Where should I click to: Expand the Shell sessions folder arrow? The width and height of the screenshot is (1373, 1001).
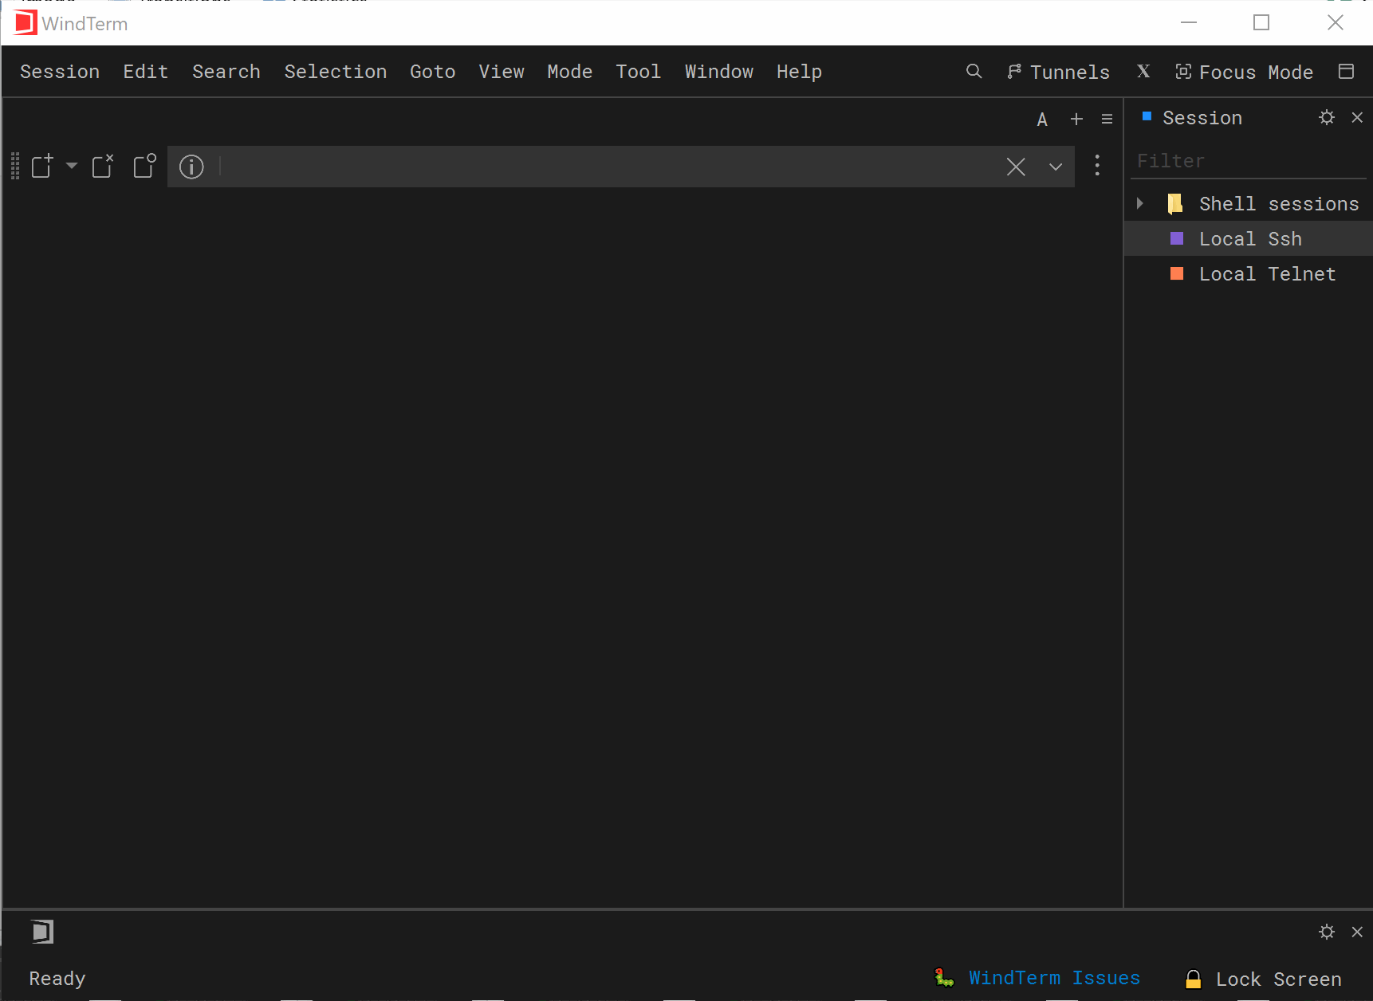[1140, 203]
